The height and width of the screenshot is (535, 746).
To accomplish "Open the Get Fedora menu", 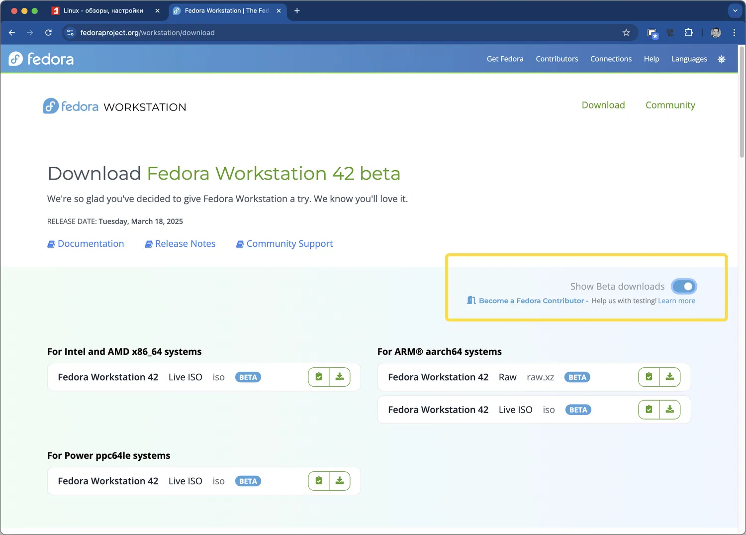I will click(505, 59).
